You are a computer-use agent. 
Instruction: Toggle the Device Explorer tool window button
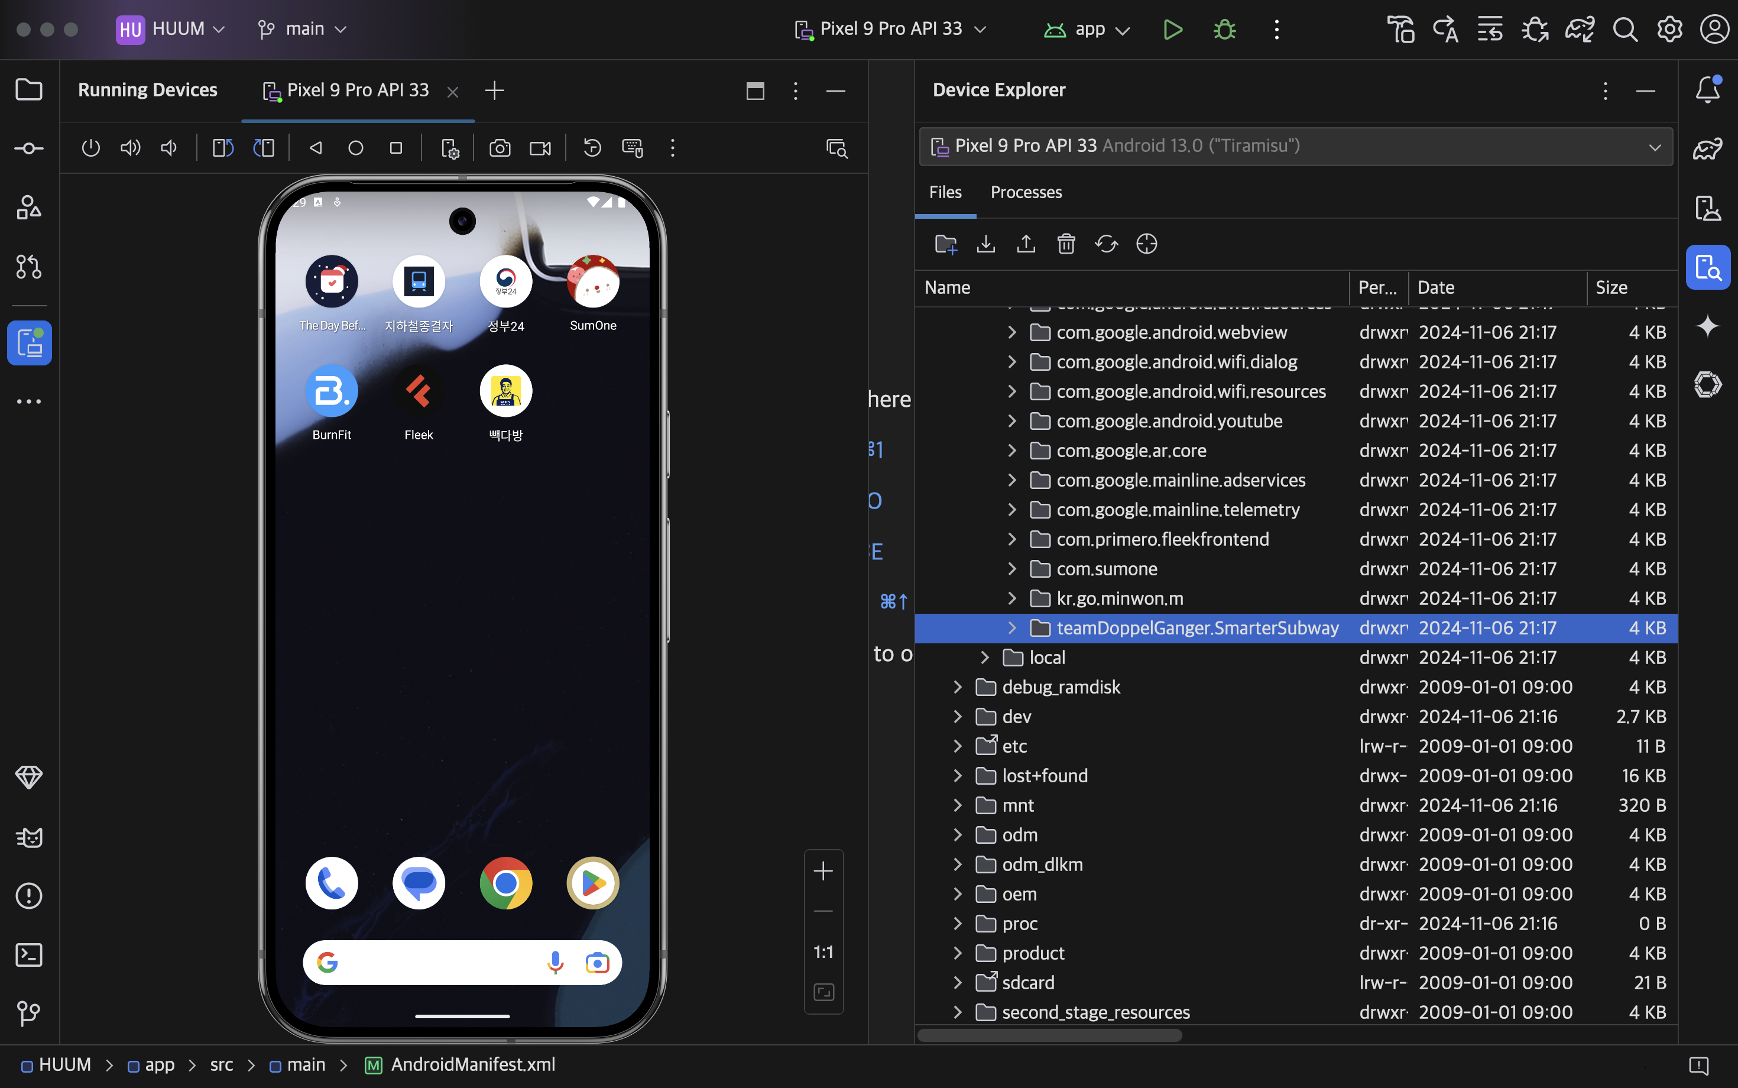(x=1708, y=268)
